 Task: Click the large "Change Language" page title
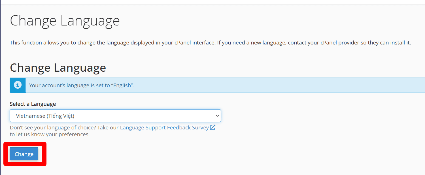pyautogui.click(x=65, y=21)
